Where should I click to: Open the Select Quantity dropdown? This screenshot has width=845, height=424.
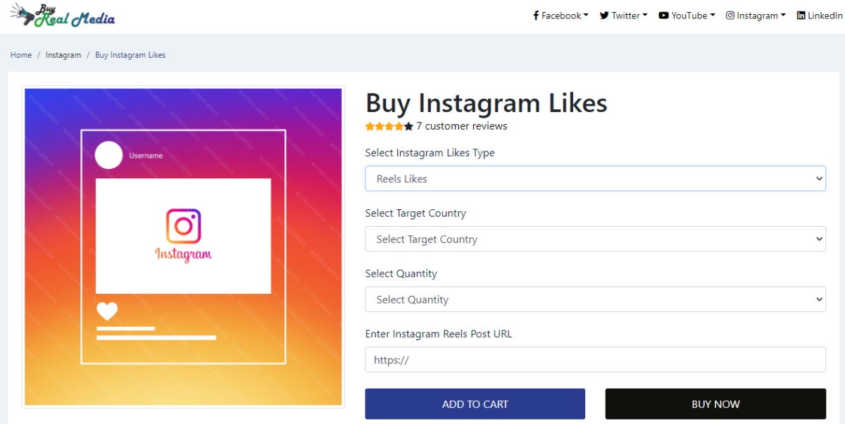(x=595, y=299)
